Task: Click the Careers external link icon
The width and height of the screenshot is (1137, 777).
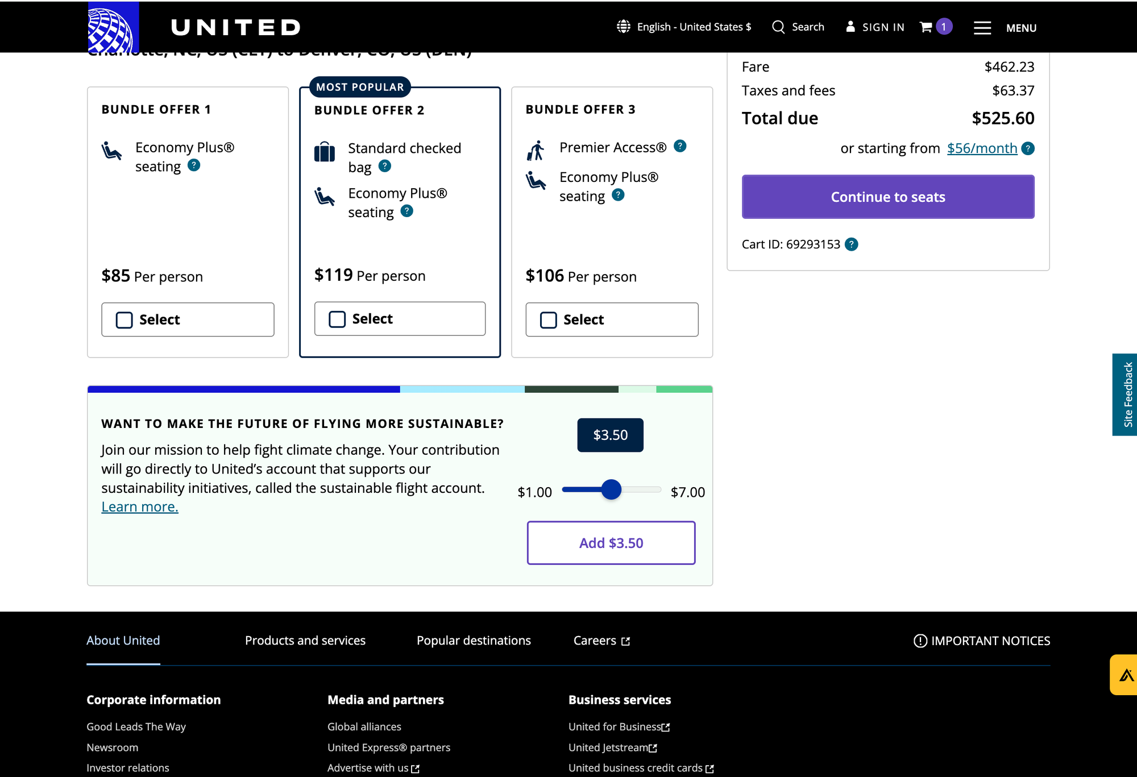Action: [626, 641]
